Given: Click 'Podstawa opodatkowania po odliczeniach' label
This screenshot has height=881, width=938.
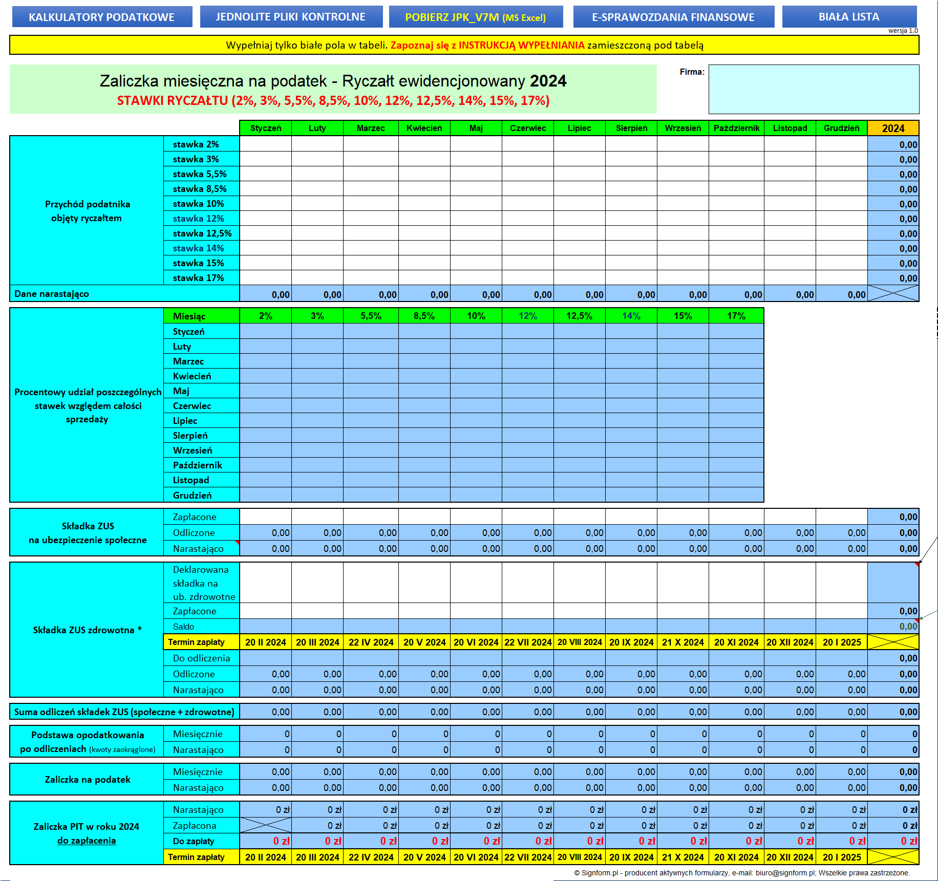Looking at the screenshot, I should pyautogui.click(x=88, y=741).
